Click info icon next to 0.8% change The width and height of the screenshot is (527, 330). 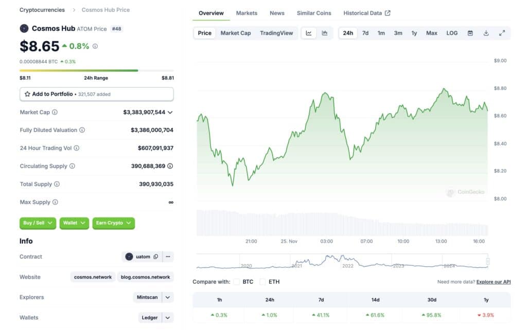pos(95,46)
